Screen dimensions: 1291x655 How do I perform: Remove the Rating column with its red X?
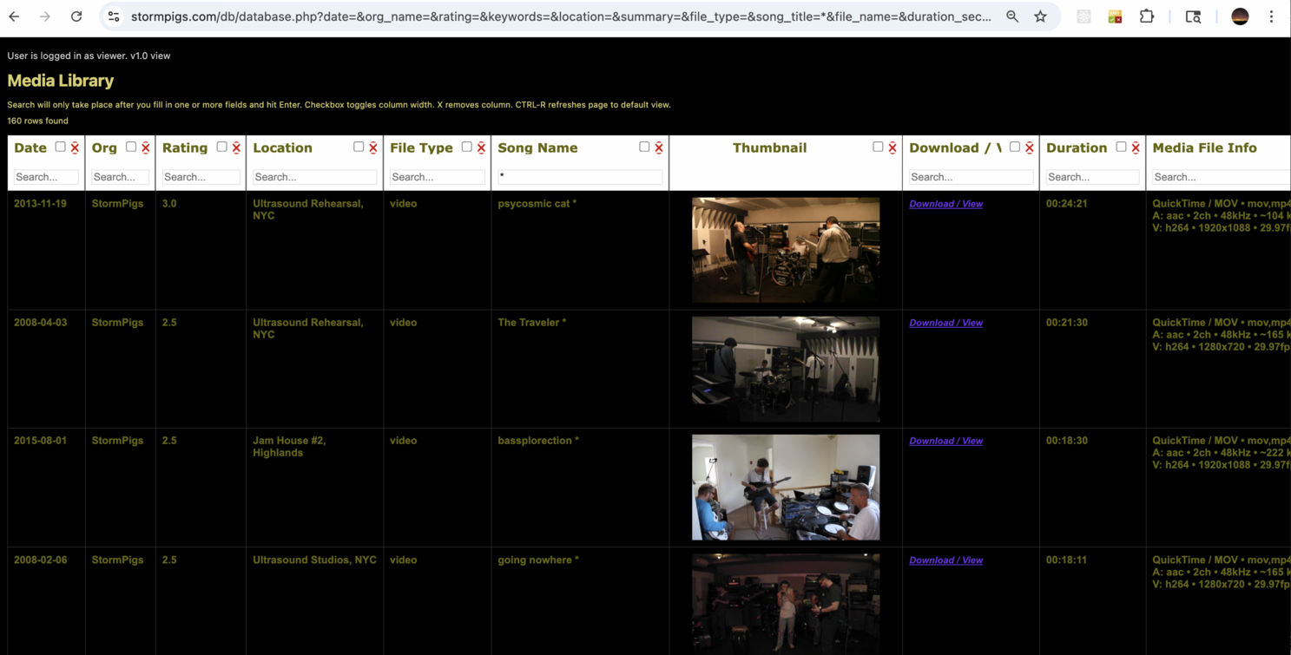coord(236,148)
